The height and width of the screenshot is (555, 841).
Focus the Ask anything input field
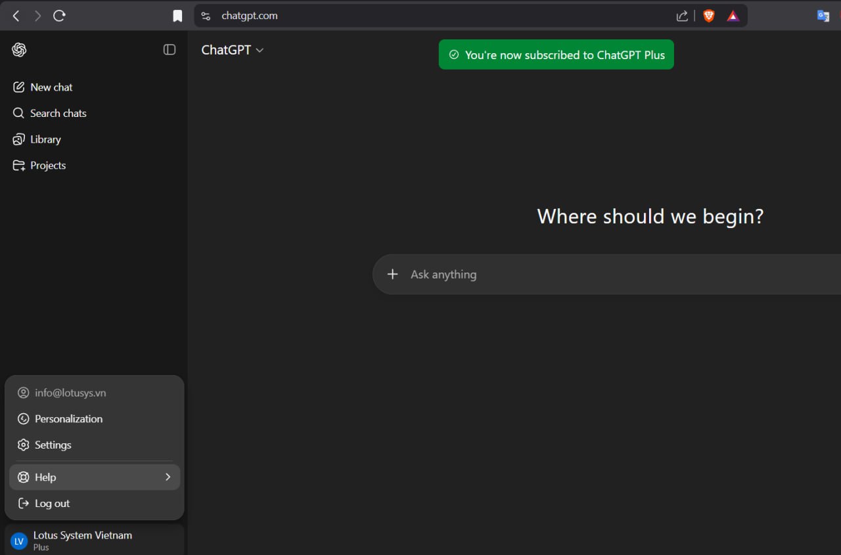point(591,275)
